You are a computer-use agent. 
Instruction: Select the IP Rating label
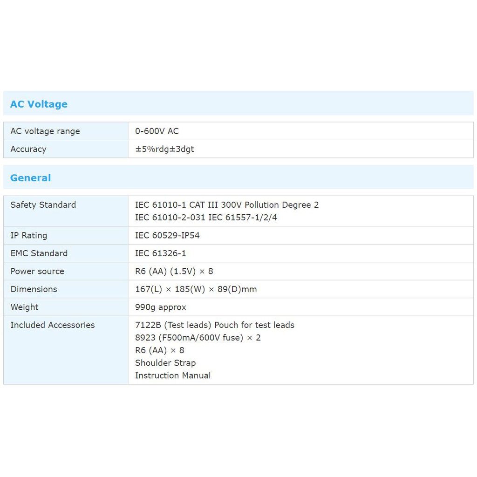pyautogui.click(x=29, y=236)
